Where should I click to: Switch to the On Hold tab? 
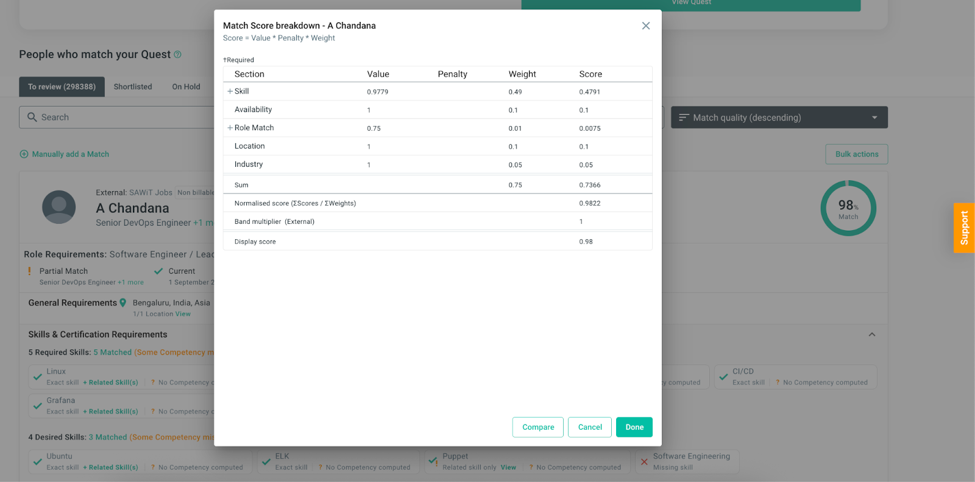coord(186,87)
